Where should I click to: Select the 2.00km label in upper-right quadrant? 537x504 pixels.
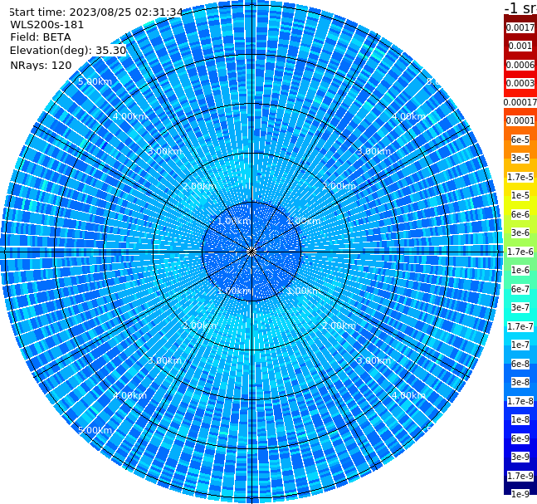point(339,186)
